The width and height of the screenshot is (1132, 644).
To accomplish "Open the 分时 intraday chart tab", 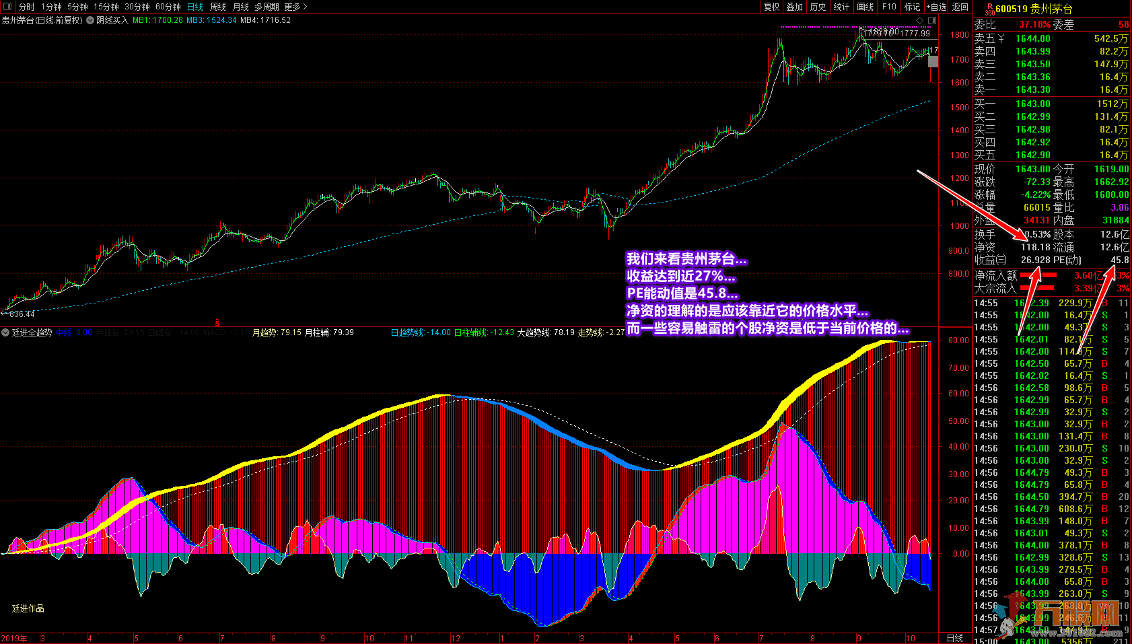I will click(27, 7).
